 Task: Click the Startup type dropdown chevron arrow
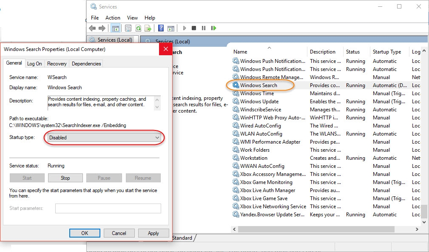157,138
